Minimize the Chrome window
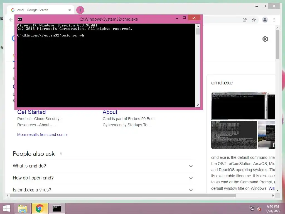285x214 pixels. pyautogui.click(x=257, y=6)
